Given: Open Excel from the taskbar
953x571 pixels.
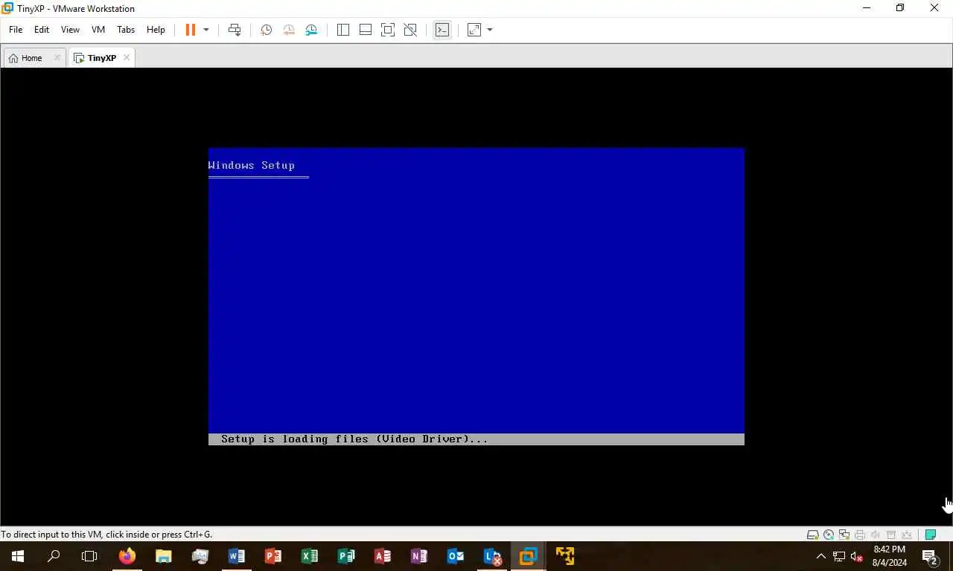Looking at the screenshot, I should 310,556.
